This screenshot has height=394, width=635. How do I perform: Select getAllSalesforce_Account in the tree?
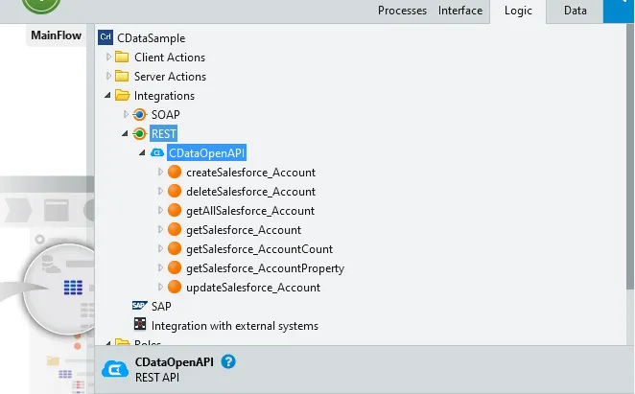(x=250, y=210)
